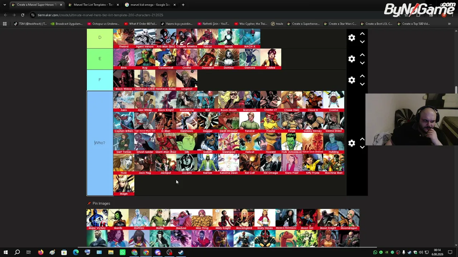Select the Devil Dinosaur character image
Screen dimensions: 458x257
[229, 122]
